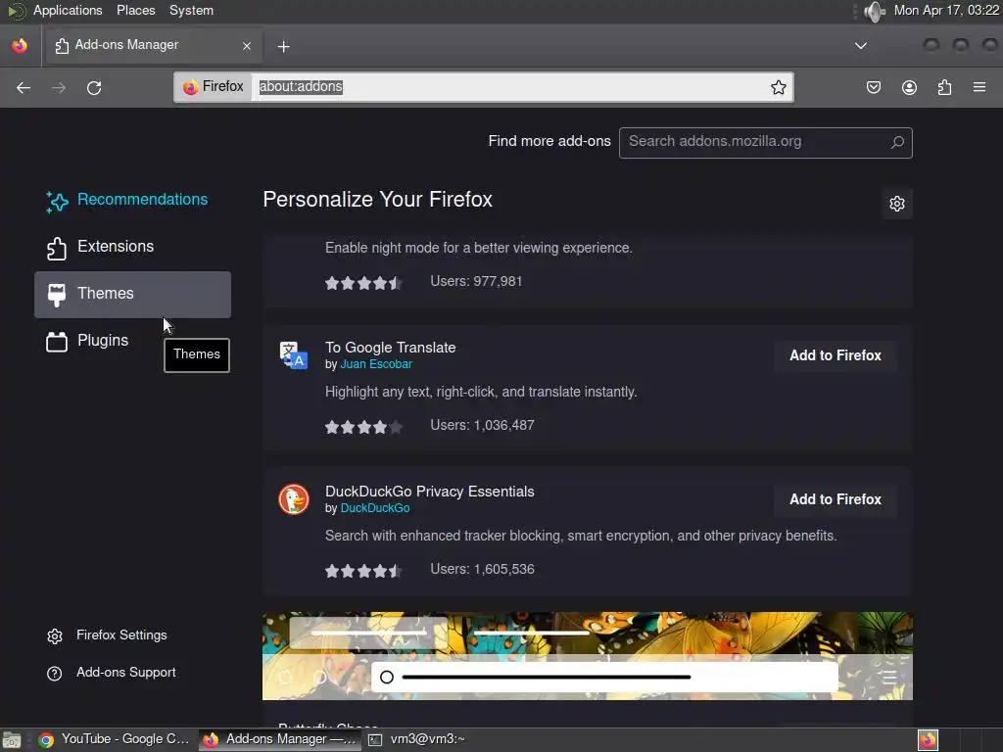Select Recommendations in the sidebar
1003x752 pixels.
point(132,200)
